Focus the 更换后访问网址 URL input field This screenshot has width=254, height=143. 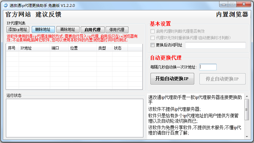(x=215, y=45)
